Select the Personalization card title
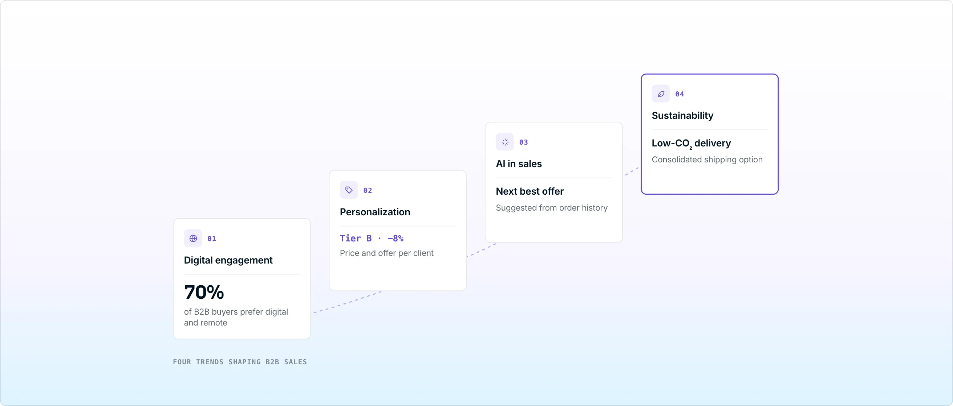The image size is (953, 406). 375,212
